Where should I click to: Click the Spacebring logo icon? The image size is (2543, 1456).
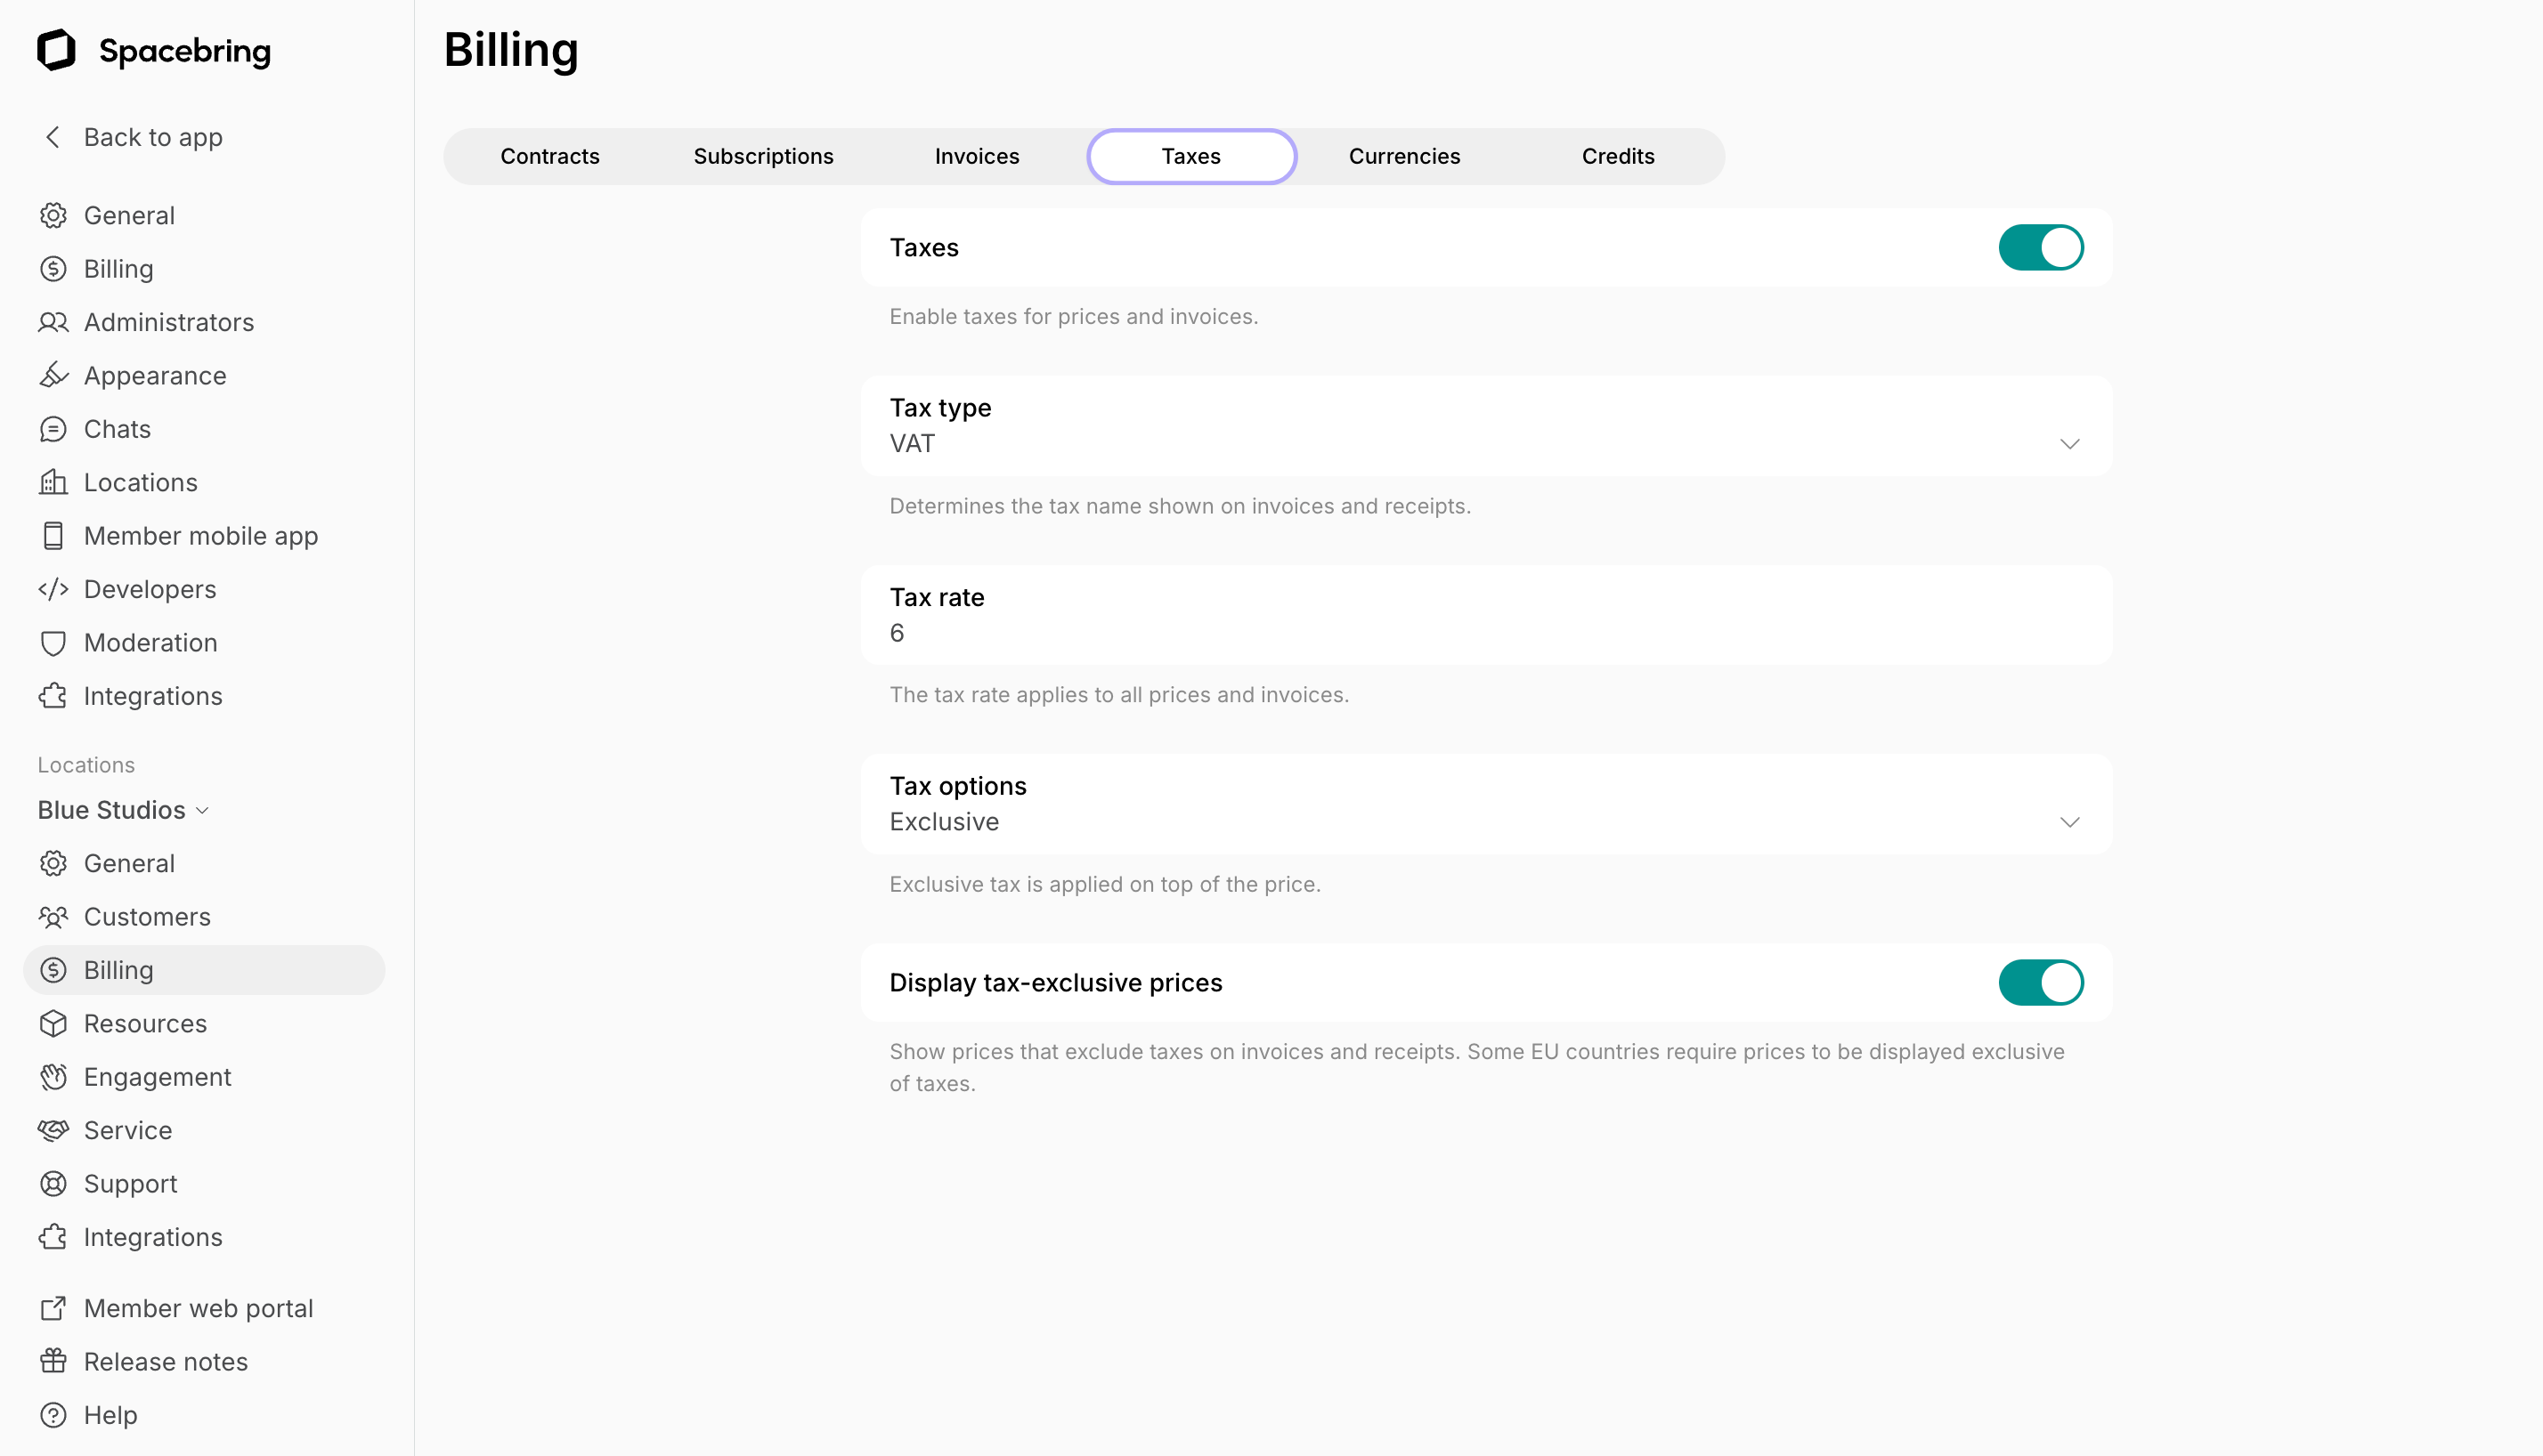(x=56, y=50)
